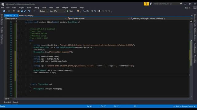
Task: Click the Open File folder icon
Action: click(x=18, y=11)
